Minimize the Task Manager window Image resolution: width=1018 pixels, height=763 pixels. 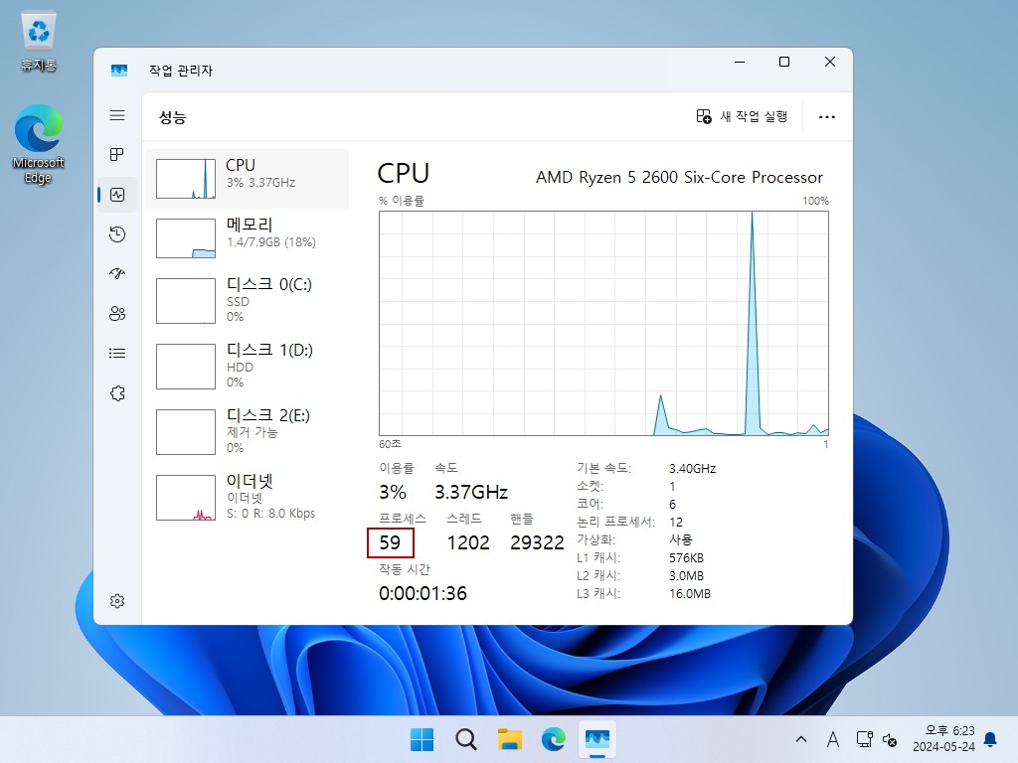(740, 63)
